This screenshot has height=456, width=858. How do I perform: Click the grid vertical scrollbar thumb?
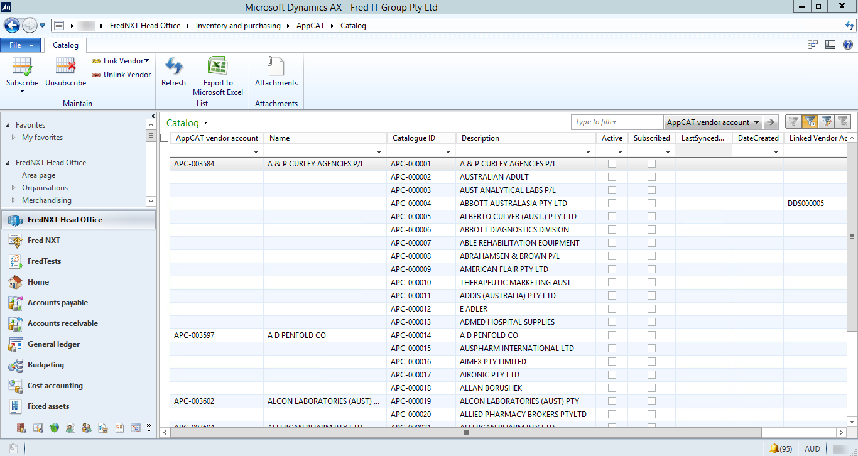pos(852,237)
